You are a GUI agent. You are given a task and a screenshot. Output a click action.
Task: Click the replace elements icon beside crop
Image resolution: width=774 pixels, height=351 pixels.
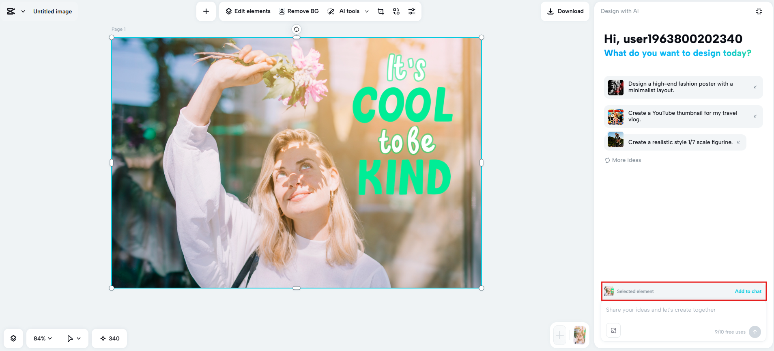[x=396, y=11]
